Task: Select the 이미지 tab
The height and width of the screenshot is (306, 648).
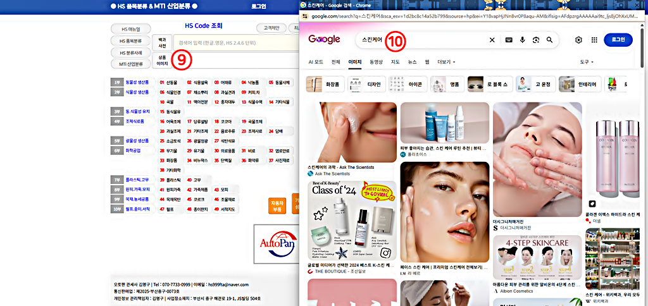Action: (x=354, y=62)
